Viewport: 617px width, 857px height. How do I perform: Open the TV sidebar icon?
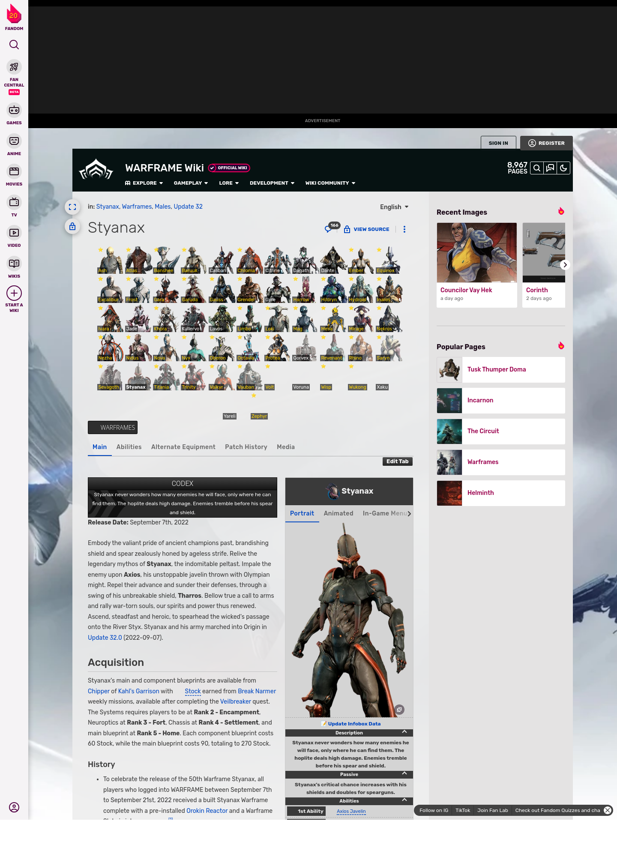(x=14, y=202)
